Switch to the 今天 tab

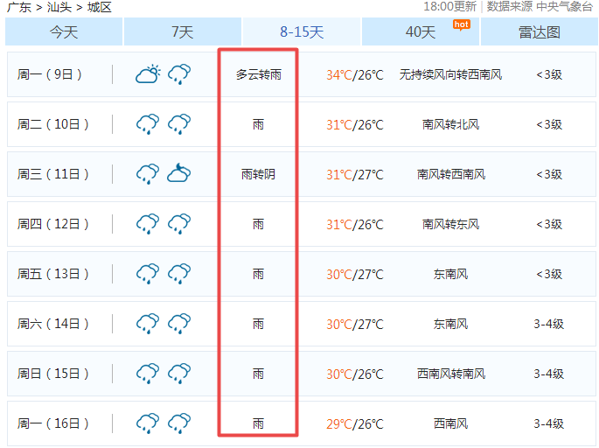pos(64,31)
